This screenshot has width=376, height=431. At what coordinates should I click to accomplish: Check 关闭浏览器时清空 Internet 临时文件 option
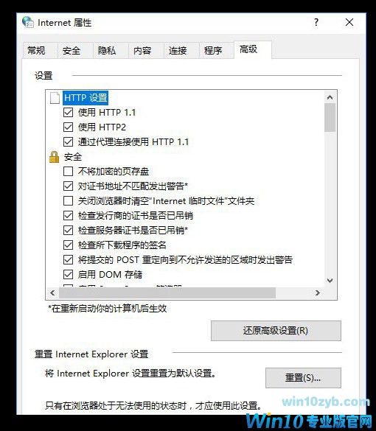tap(68, 200)
